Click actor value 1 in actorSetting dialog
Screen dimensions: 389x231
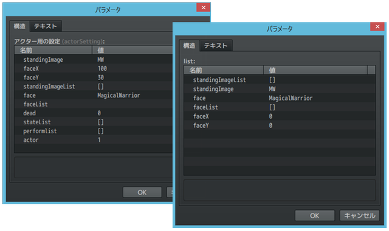[99, 140]
